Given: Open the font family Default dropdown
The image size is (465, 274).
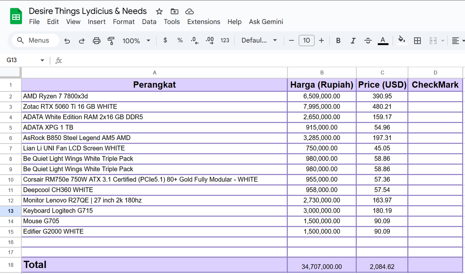Looking at the screenshot, I should (259, 40).
